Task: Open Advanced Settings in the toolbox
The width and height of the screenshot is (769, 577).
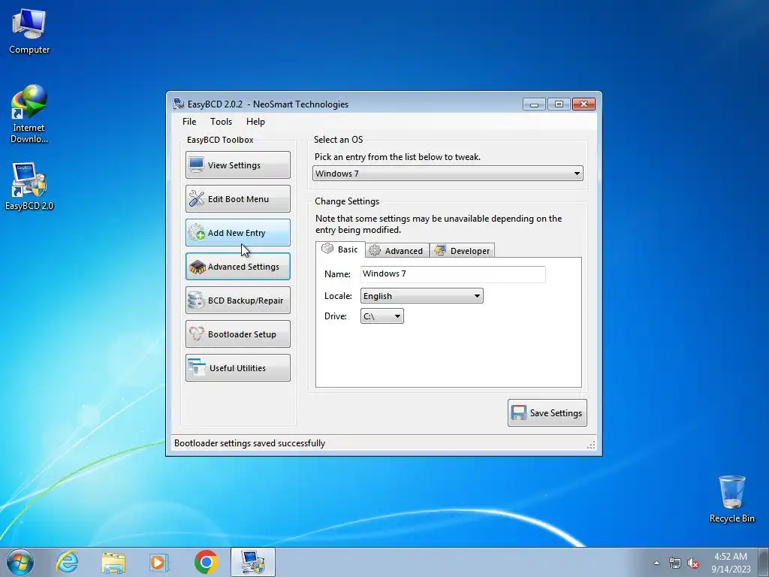Action: [238, 267]
